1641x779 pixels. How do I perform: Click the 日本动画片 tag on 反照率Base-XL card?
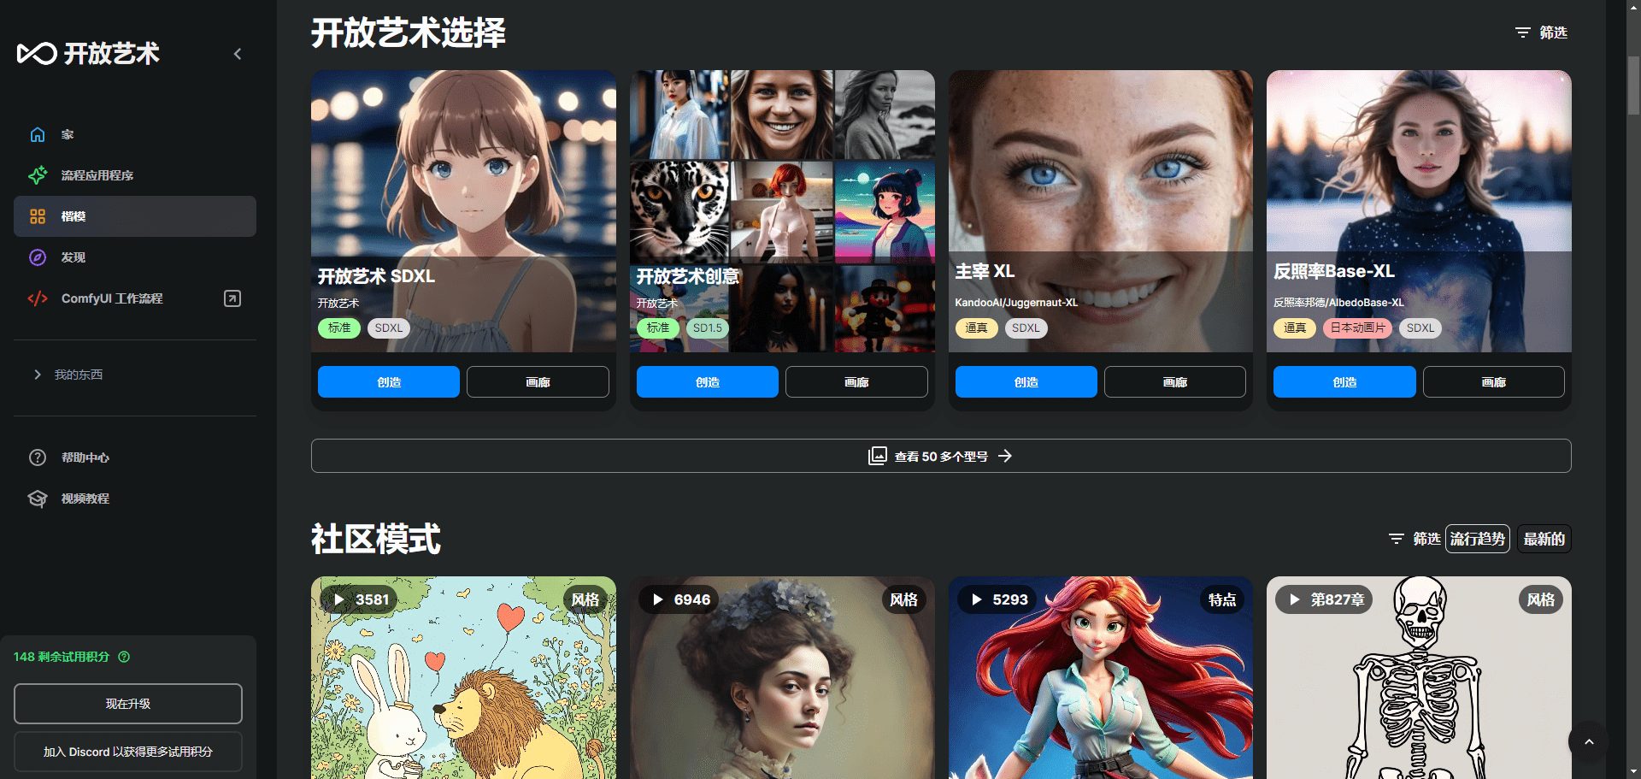point(1358,328)
